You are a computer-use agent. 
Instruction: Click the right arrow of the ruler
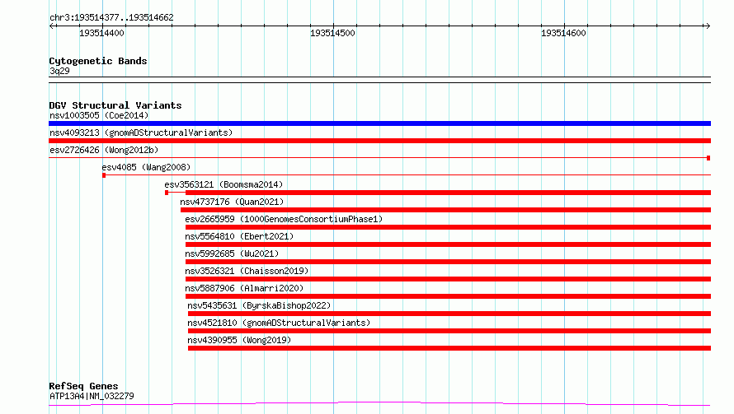click(708, 26)
